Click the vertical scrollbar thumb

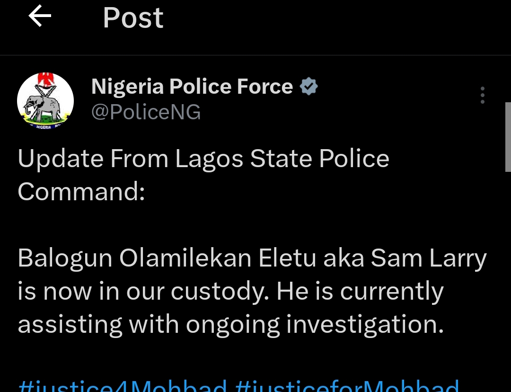pos(508,137)
